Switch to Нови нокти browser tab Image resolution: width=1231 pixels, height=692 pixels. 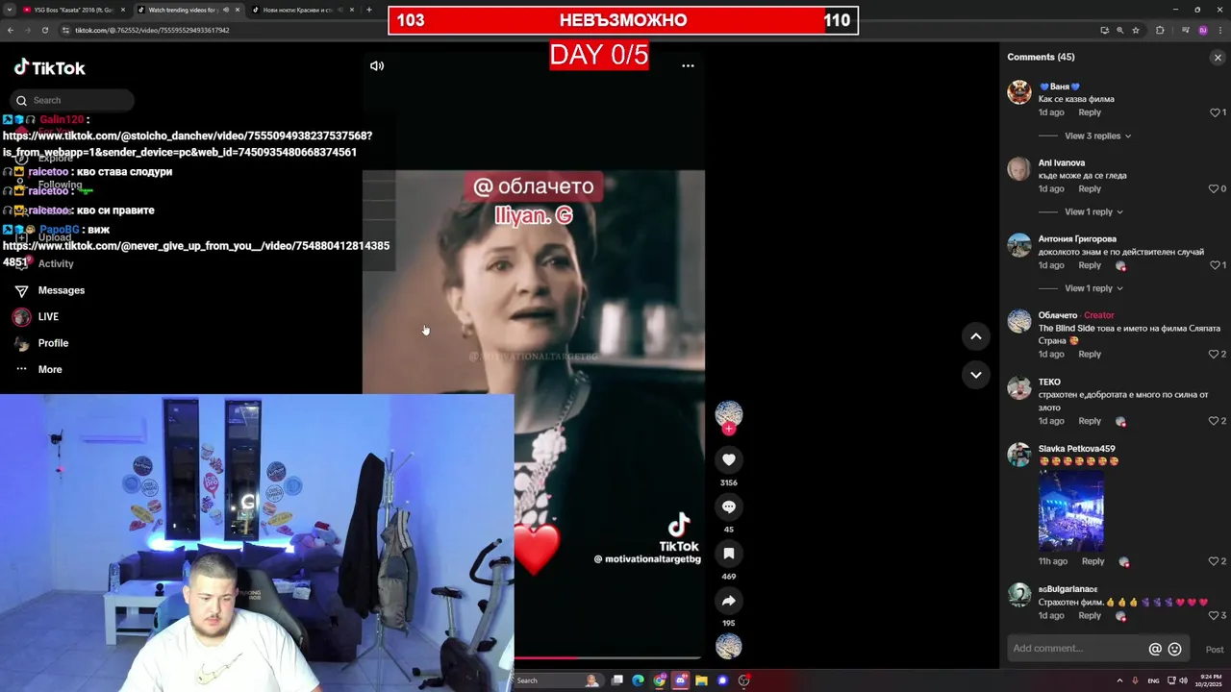pyautogui.click(x=301, y=10)
